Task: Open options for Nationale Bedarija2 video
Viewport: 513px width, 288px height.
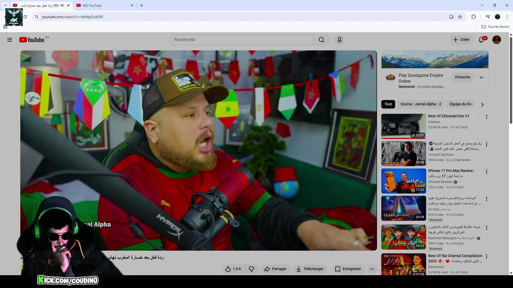Action: click(486, 228)
